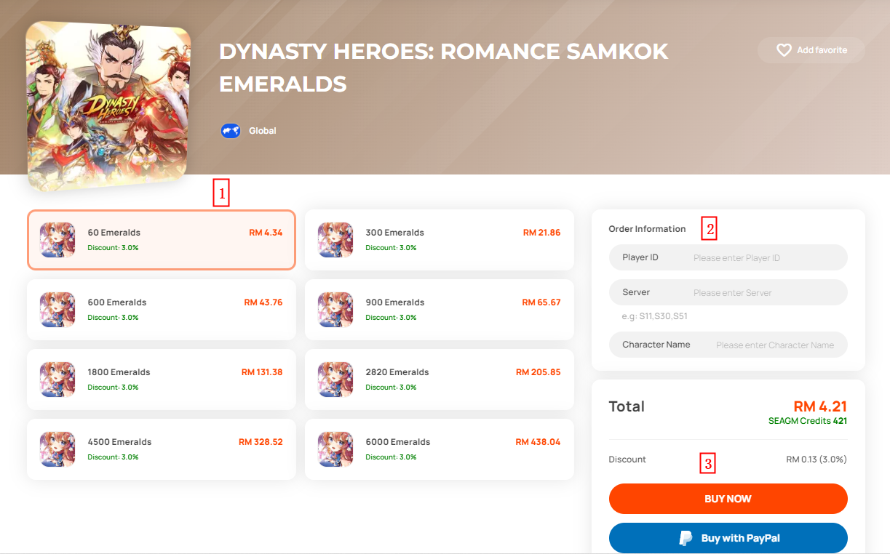Click the RM 438.04 price label

pos(538,442)
